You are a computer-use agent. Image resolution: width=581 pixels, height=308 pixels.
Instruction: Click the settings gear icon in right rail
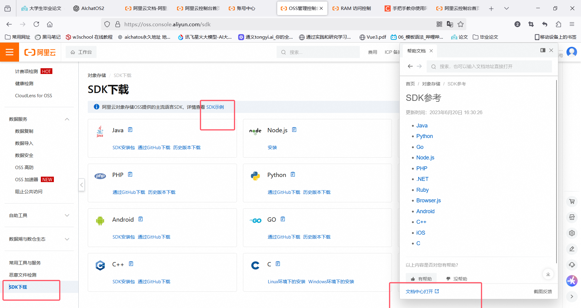(572, 233)
